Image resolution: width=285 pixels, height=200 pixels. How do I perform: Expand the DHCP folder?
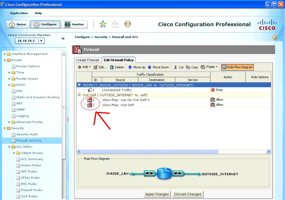point(10,85)
